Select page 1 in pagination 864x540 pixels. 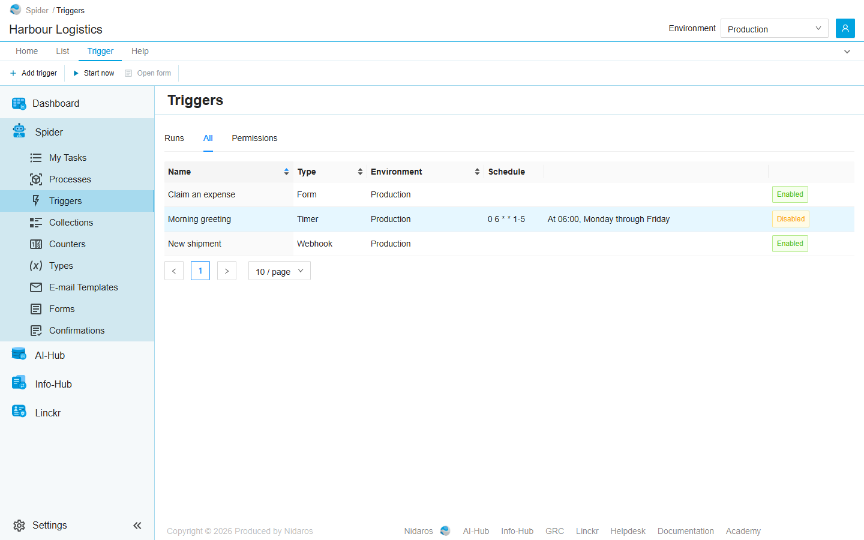click(200, 271)
